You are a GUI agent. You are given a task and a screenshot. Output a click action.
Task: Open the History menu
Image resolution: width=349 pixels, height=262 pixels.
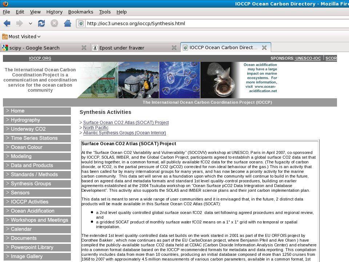click(54, 12)
